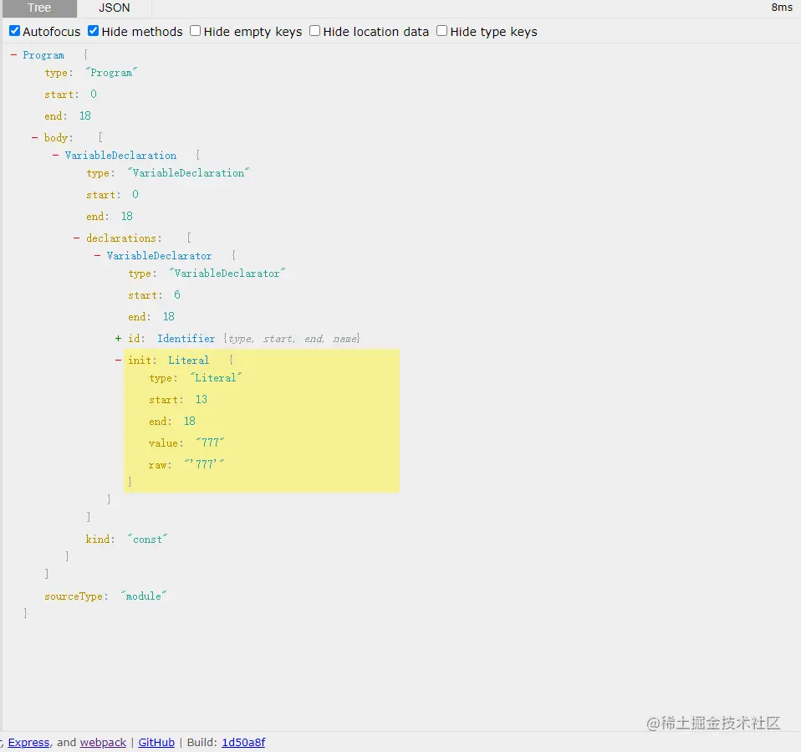The height and width of the screenshot is (752, 801).
Task: Open the Express link
Action: (x=28, y=742)
